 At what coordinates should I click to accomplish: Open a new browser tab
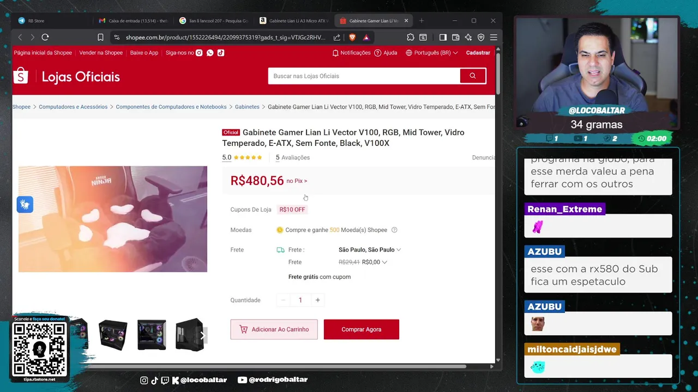coord(422,21)
